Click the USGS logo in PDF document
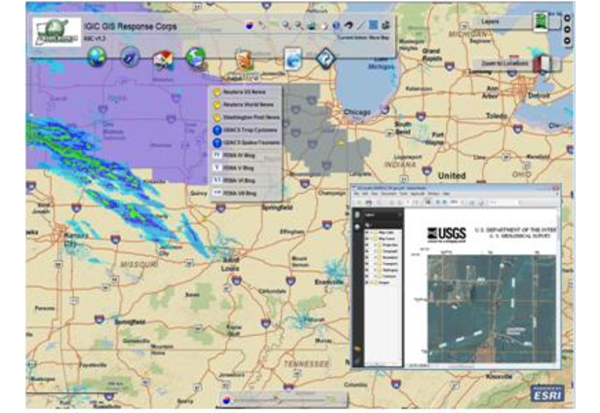Image resolution: width=600 pixels, height=413 pixels. click(447, 234)
